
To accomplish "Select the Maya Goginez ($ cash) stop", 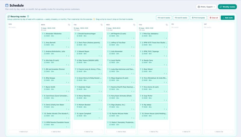I will pos(121,80).
